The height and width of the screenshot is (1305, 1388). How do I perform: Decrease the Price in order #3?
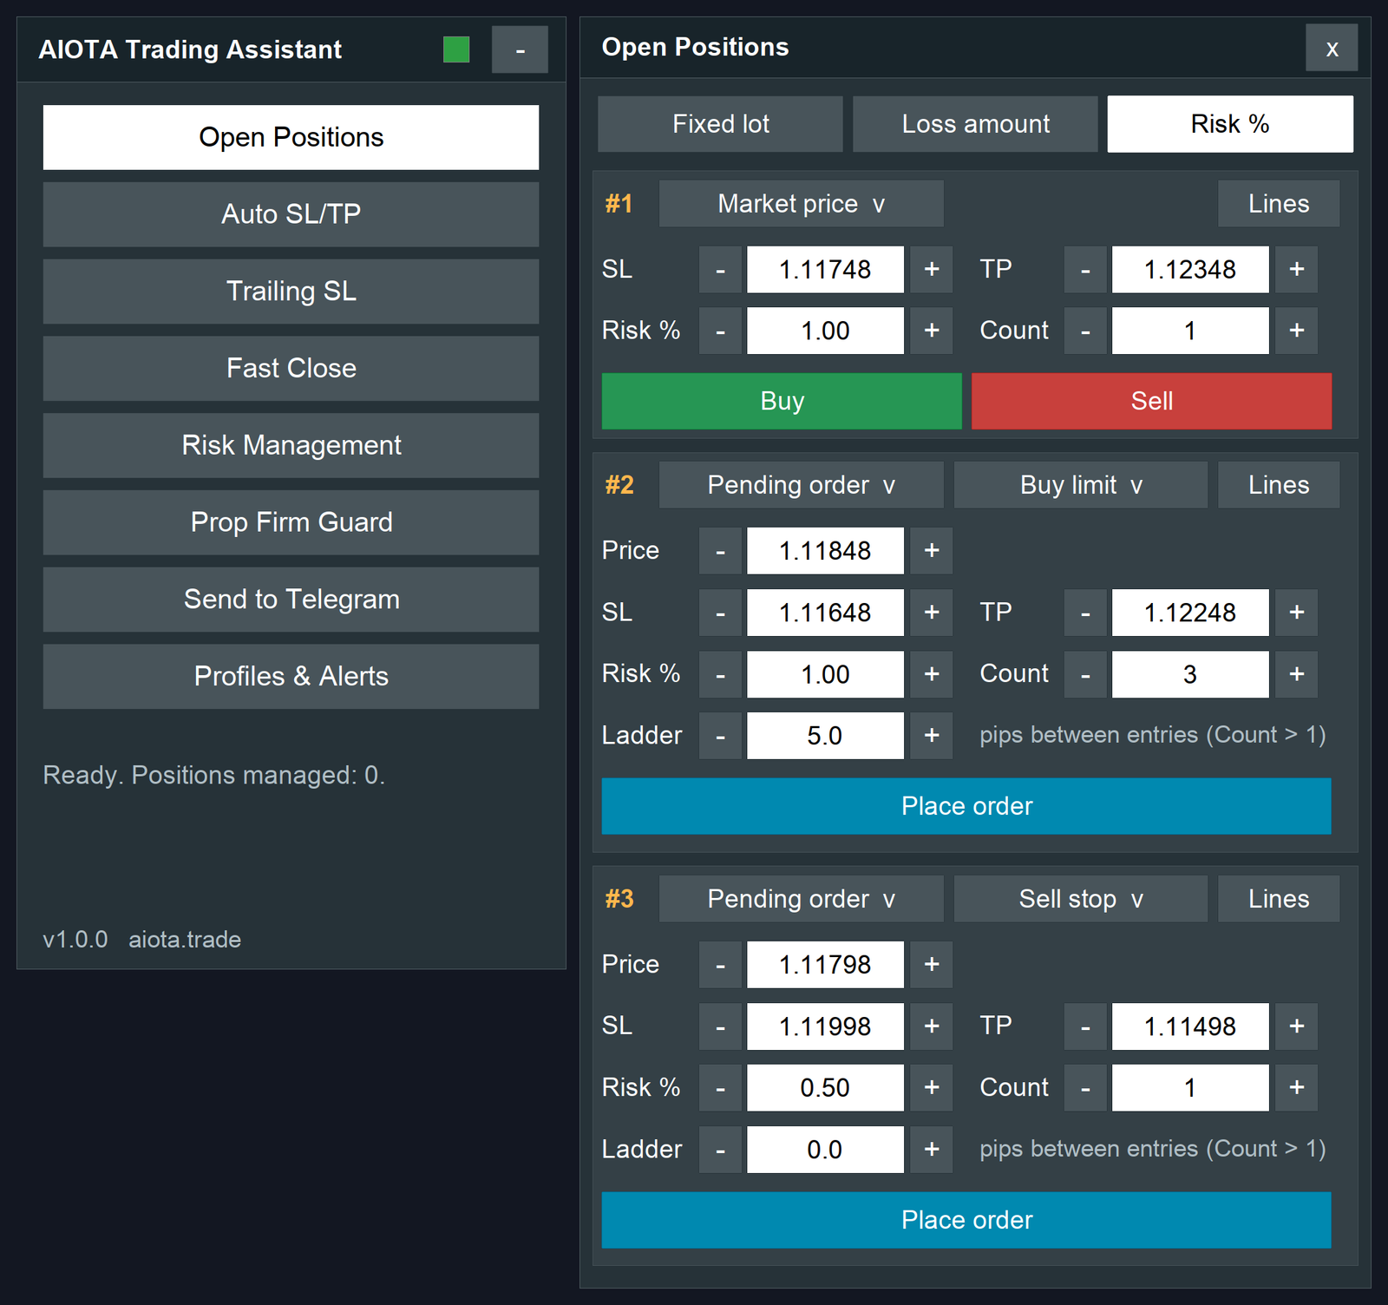click(x=720, y=965)
